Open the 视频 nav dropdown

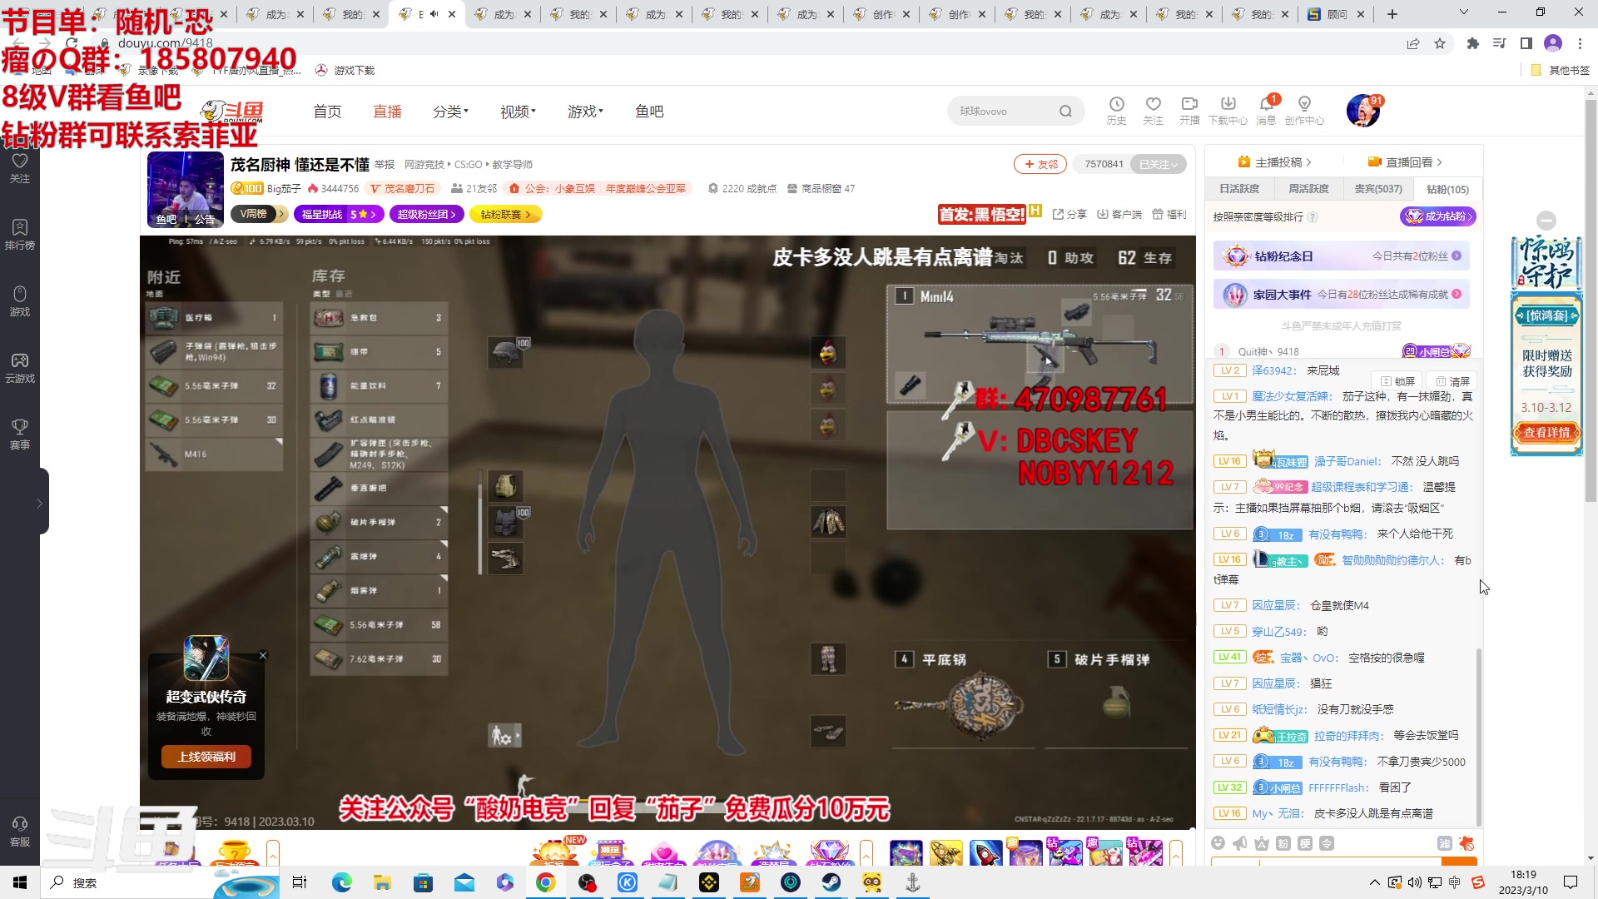tap(518, 112)
